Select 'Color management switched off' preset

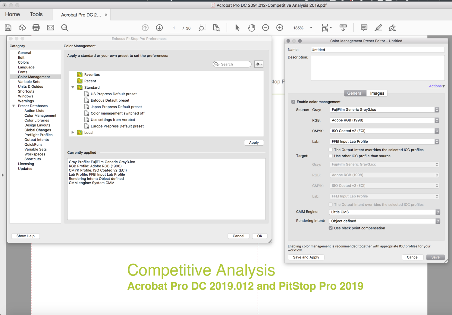(118, 113)
